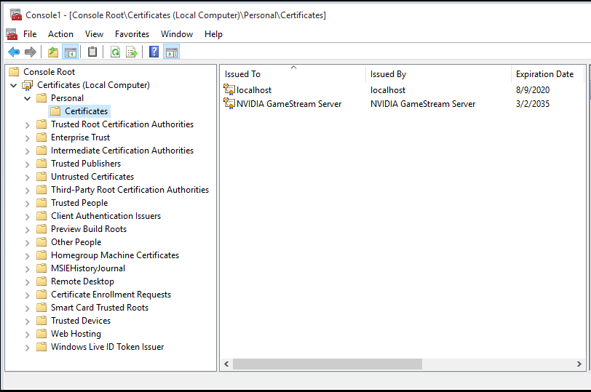Click the Back arrow toolbar icon
The width and height of the screenshot is (591, 392).
[x=14, y=52]
